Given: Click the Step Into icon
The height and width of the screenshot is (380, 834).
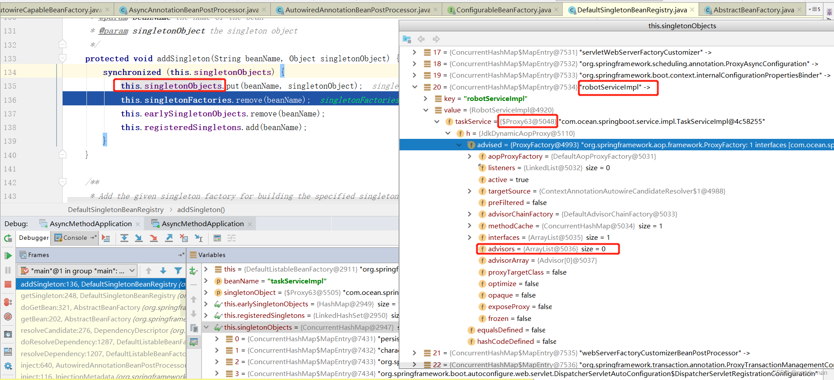Looking at the screenshot, I should point(138,238).
